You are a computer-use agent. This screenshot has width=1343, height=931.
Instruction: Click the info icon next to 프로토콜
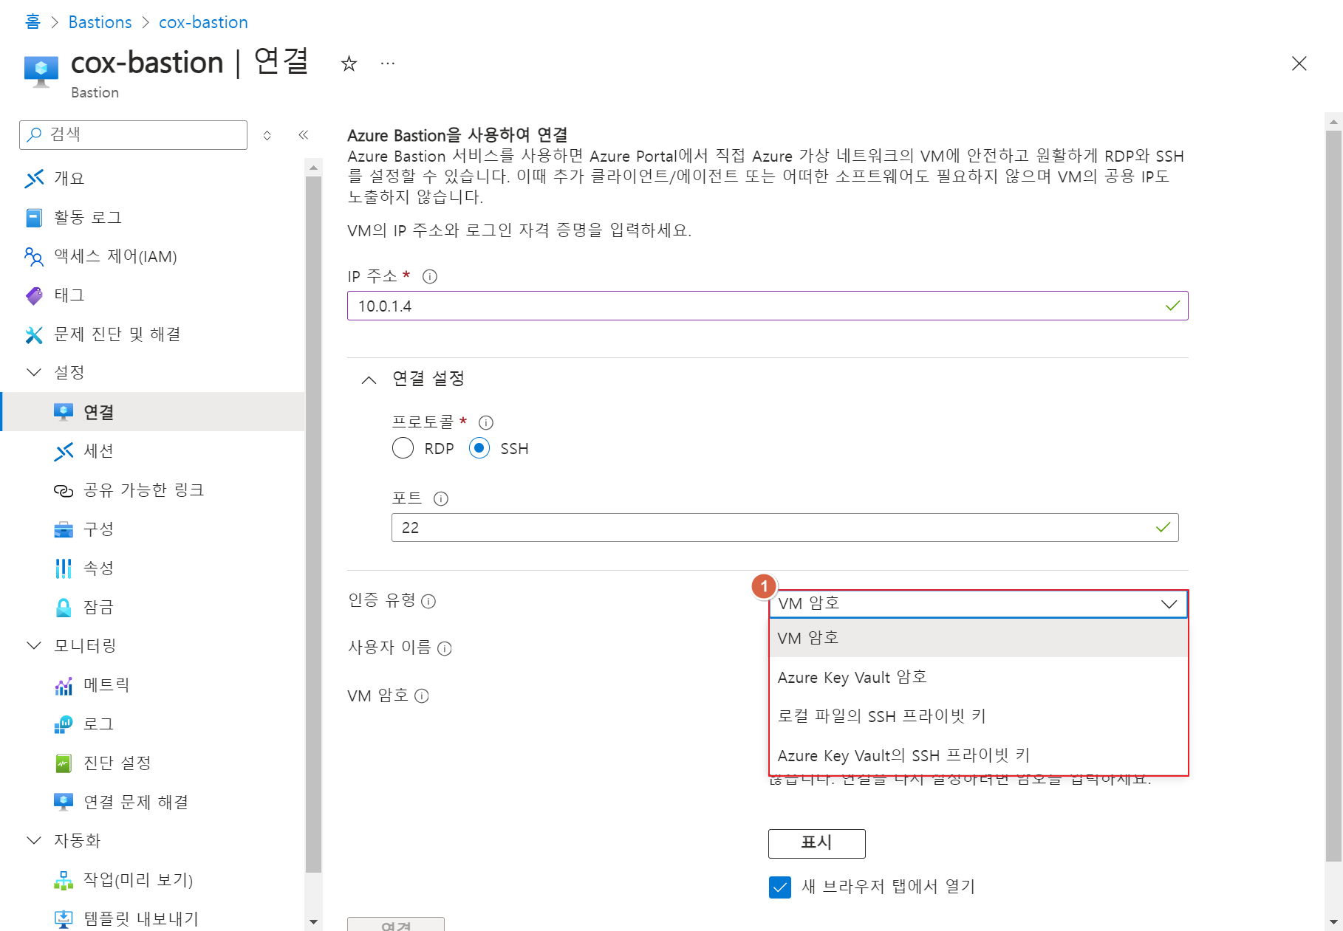[x=485, y=422]
